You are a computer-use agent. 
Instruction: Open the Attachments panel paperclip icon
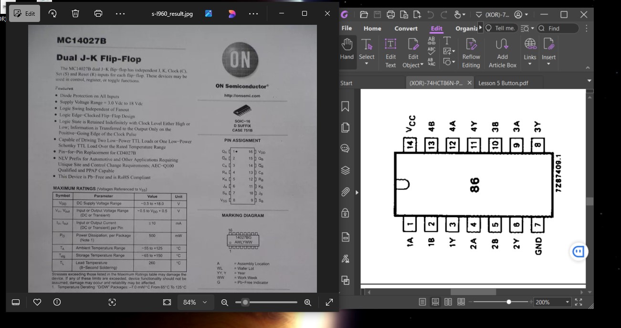click(345, 192)
